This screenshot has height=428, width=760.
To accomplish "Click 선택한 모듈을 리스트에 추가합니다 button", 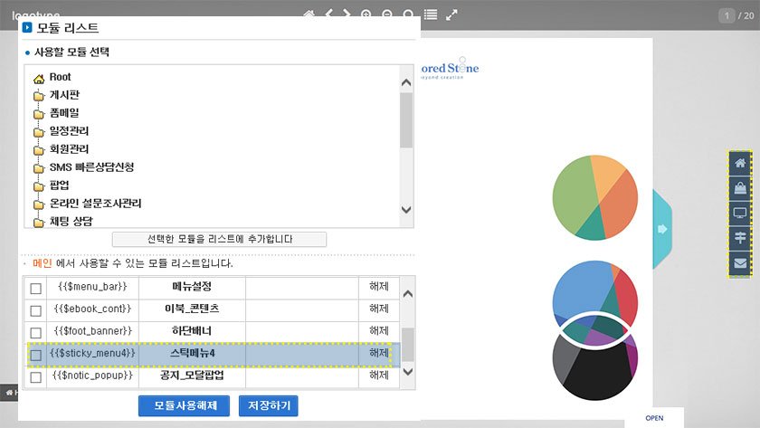I will [219, 239].
